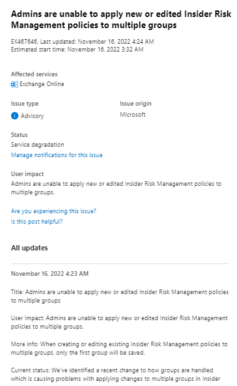This screenshot has height=386, width=237.
Task: Click the Affected services label
Action: tap(34, 74)
